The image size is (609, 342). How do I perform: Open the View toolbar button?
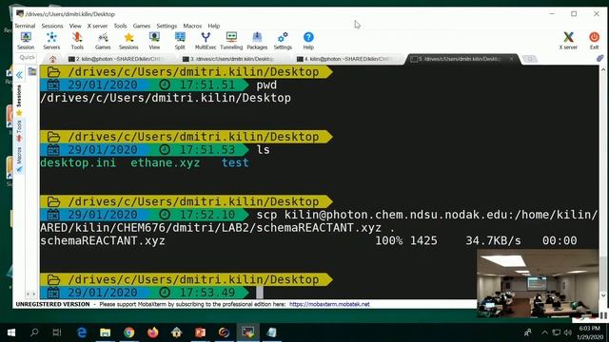[154, 41]
